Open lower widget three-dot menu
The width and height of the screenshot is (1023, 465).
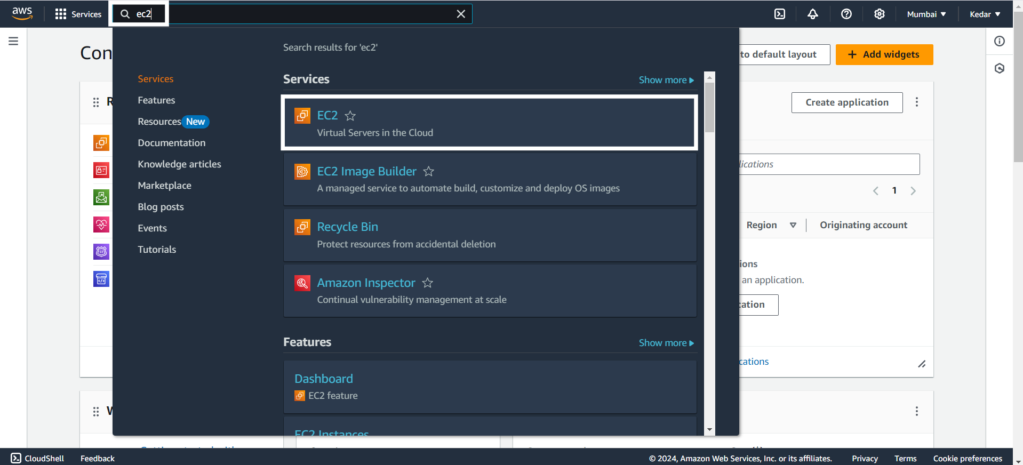click(x=916, y=411)
